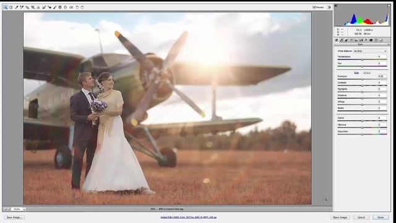This screenshot has height=223, width=396.
Task: Select the Adjustment Brush tool
Action: point(54,7)
